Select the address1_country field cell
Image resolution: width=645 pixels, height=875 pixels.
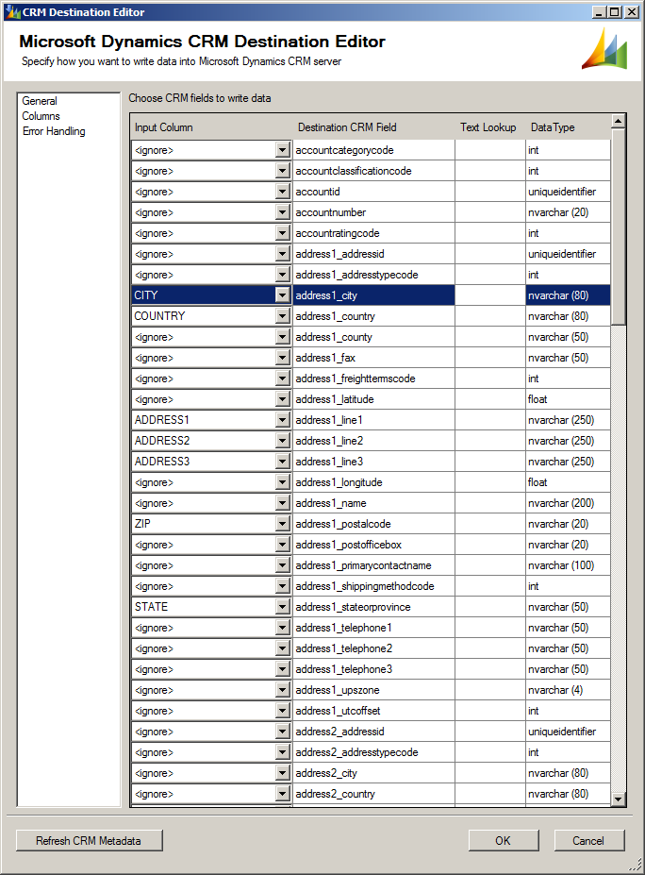pyautogui.click(x=374, y=316)
